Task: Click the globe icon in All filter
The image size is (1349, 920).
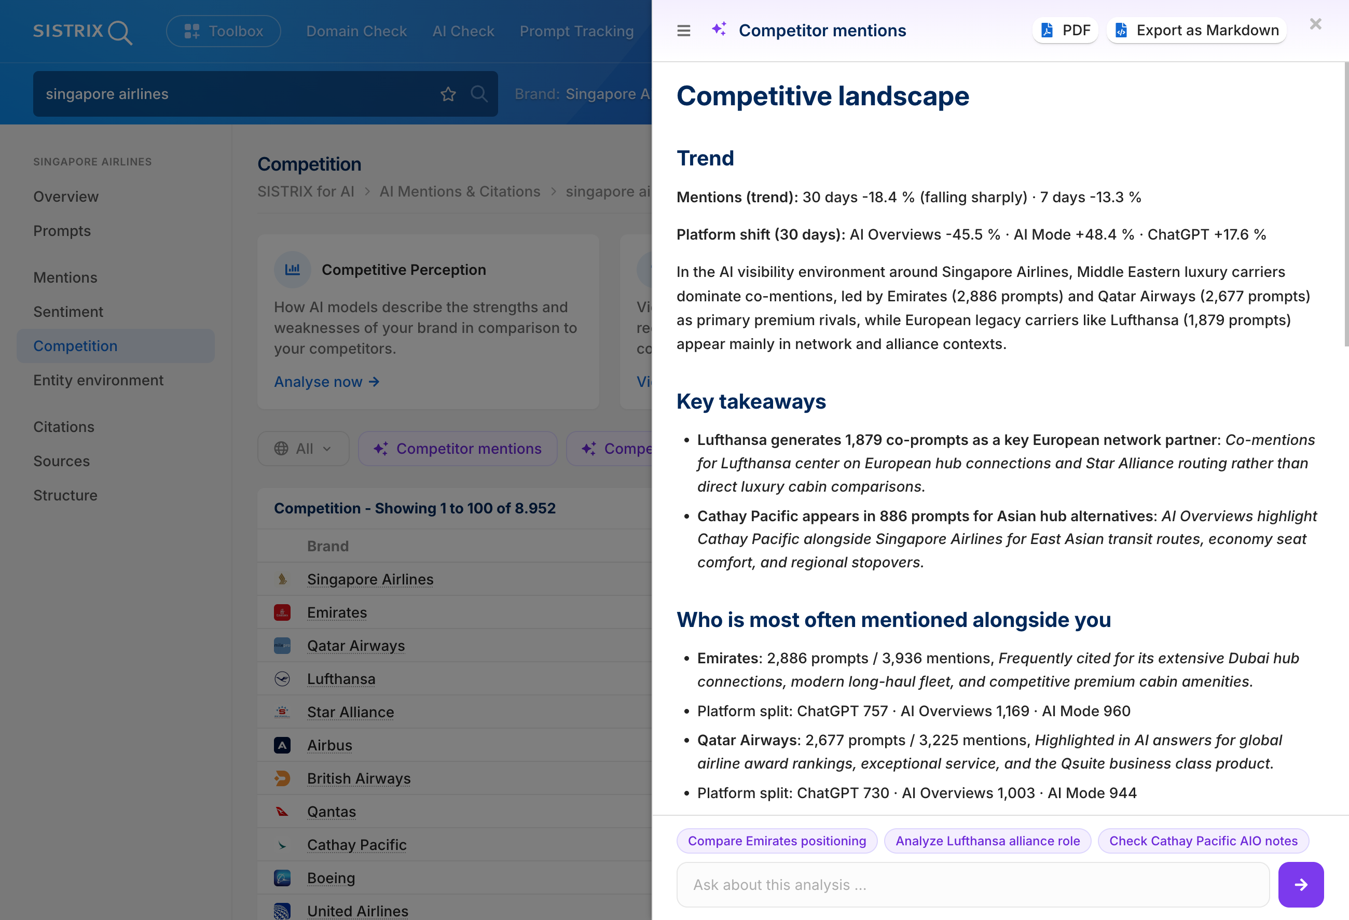Action: tap(281, 449)
